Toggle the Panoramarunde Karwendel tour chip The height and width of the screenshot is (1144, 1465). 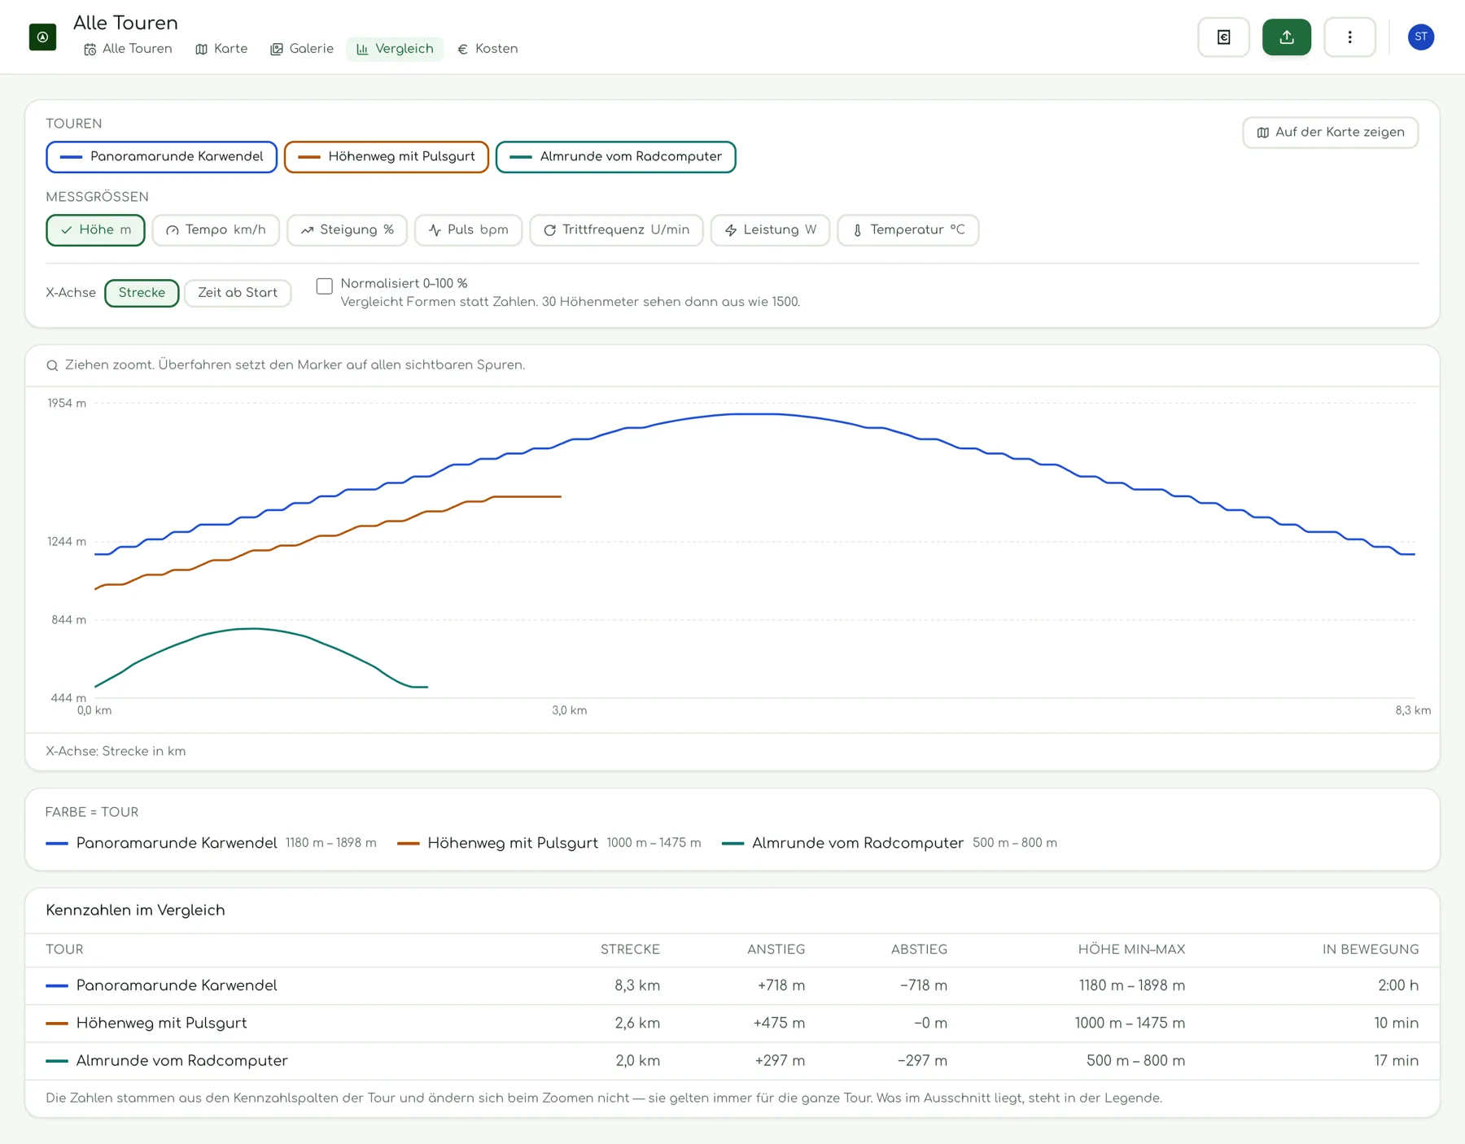[x=161, y=156]
